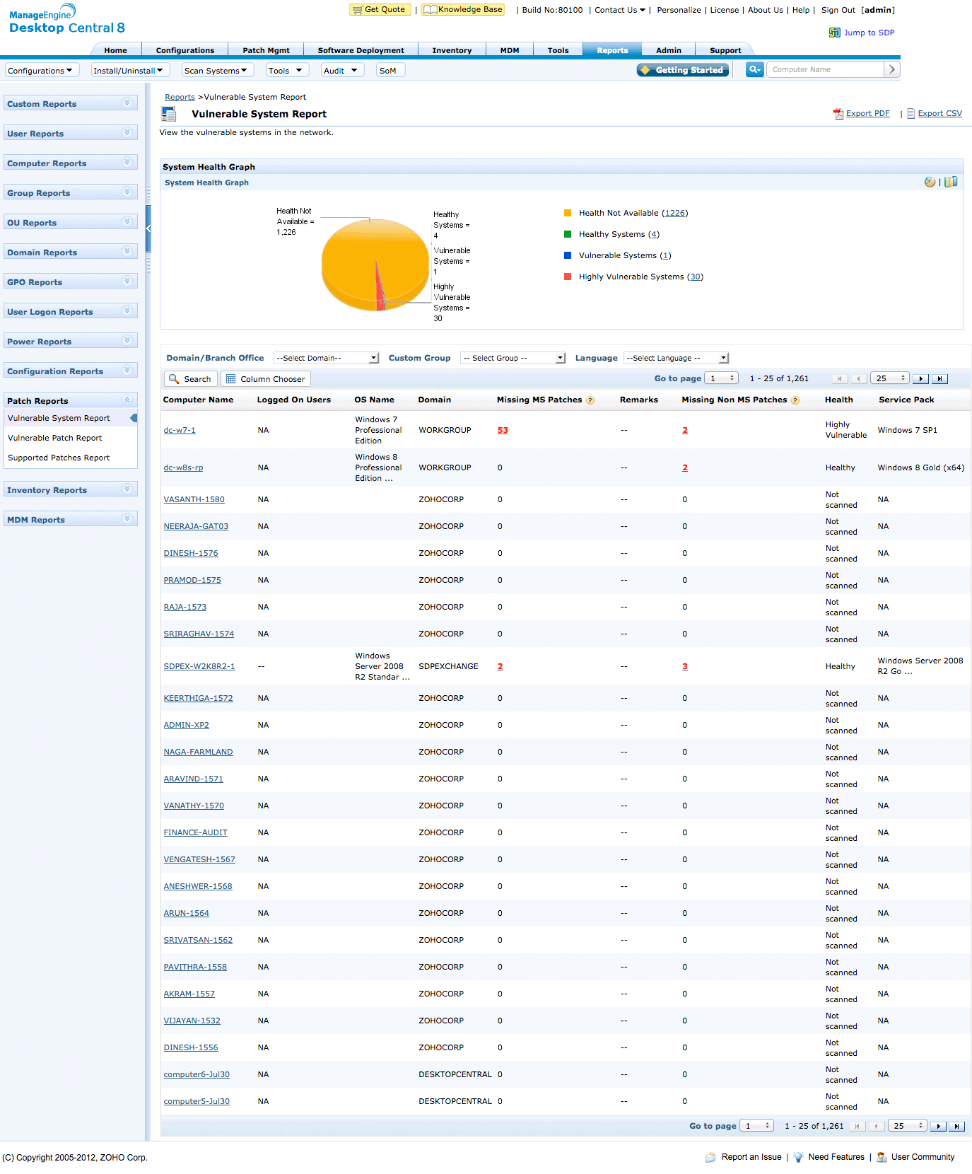Switch graph to pie chart view
This screenshot has width=972, height=1174.
tap(930, 182)
